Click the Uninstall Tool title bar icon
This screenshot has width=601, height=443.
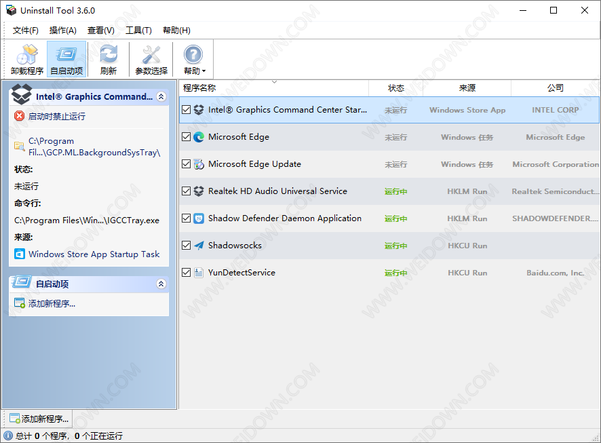point(11,10)
